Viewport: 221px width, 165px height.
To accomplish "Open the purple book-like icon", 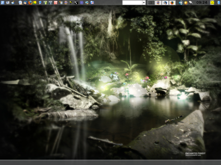I will pyautogui.click(x=81, y=3).
